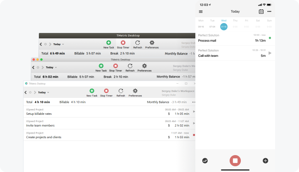Toggle billable dollar sign for Setup billable rates

coord(169,114)
